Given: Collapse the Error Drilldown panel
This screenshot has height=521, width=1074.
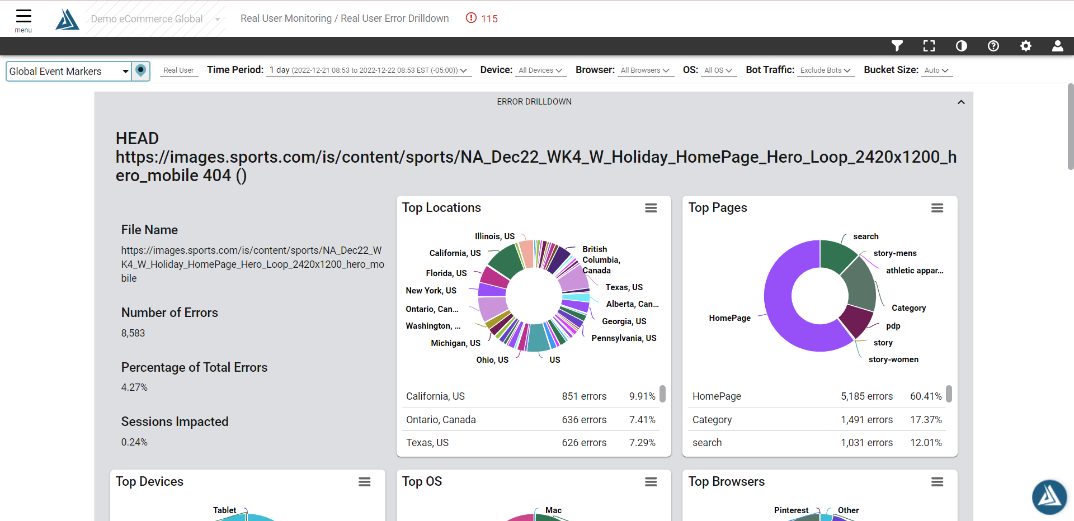Looking at the screenshot, I should pos(961,102).
